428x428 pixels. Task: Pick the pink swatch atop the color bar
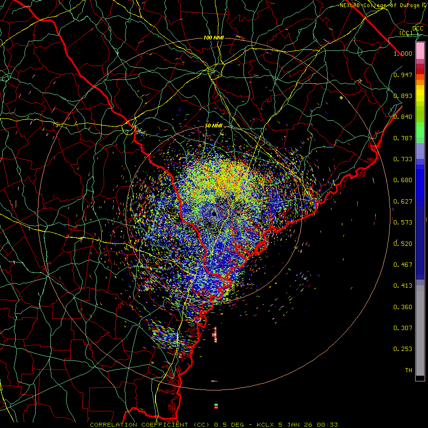420,51
